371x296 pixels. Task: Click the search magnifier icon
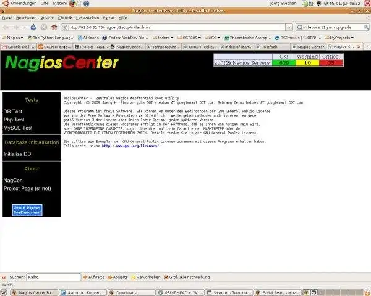click(366, 27)
